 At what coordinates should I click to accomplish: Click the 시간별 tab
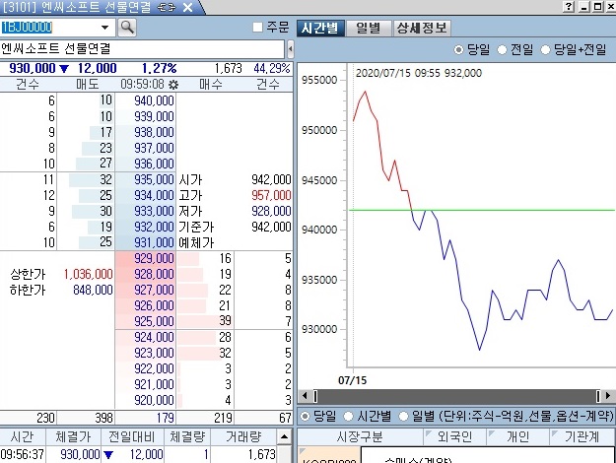pos(320,27)
